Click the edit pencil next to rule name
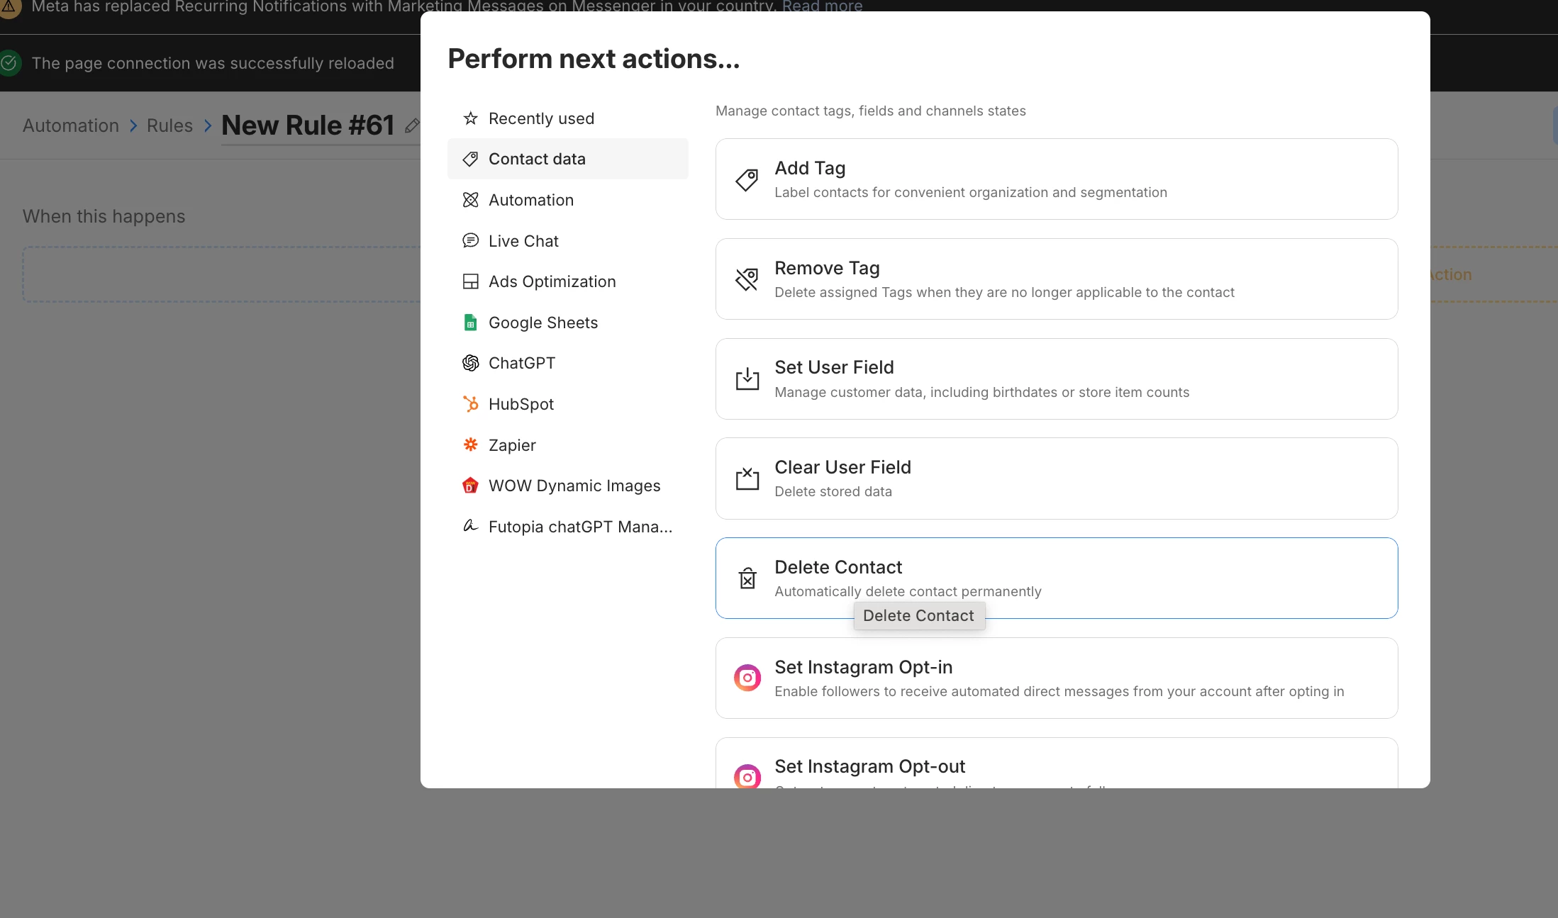 412,126
